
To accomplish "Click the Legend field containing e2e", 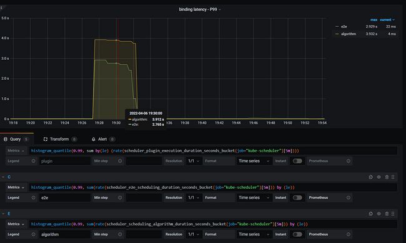I will (65, 198).
